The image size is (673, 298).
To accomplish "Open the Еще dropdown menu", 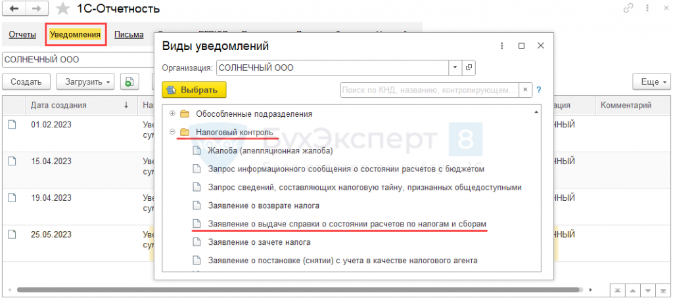I will 651,82.
